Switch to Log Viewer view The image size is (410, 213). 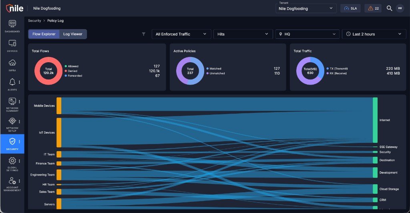pos(73,34)
